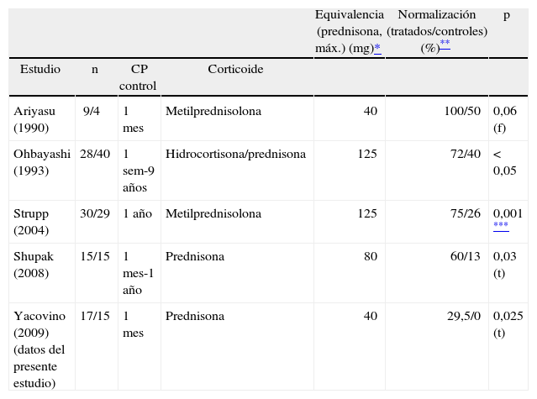This screenshot has width=537, height=399.
Task: Click the 1 sem-9 años cell
Action: [137, 171]
